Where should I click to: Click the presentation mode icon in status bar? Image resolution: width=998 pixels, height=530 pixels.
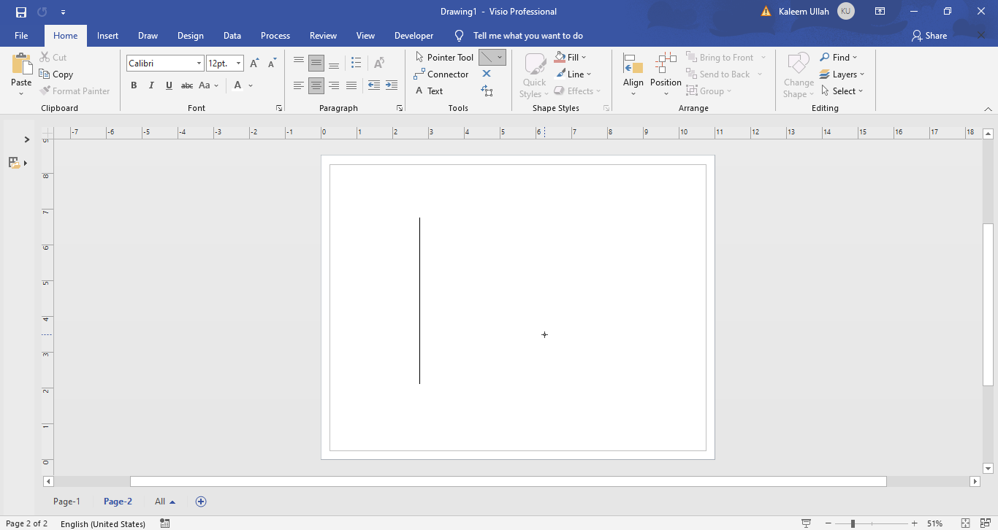tap(805, 523)
